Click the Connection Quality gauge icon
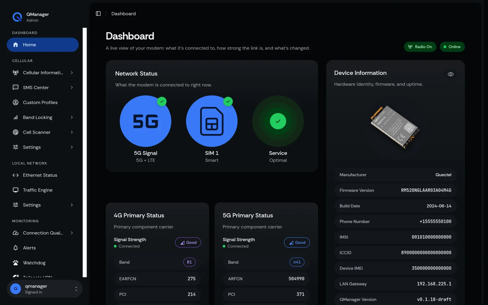This screenshot has height=305, width=488. coord(16,233)
